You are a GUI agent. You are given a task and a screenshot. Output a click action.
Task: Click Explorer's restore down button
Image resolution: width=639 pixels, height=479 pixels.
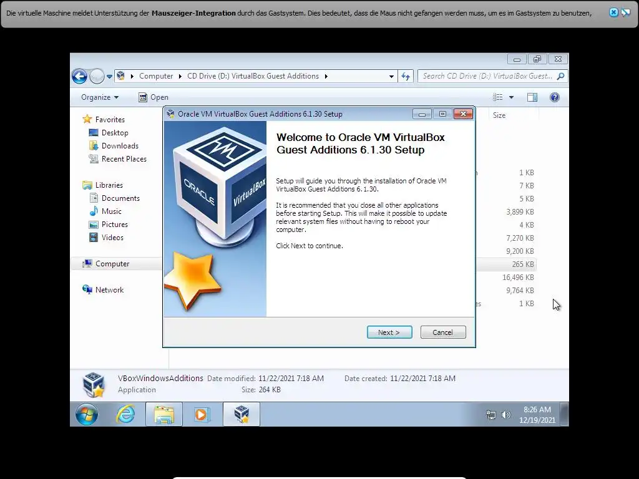(x=537, y=59)
